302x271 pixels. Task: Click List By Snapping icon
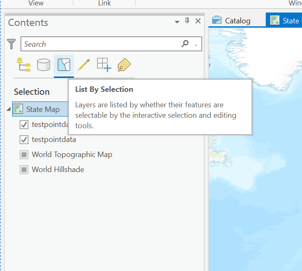coord(104,65)
